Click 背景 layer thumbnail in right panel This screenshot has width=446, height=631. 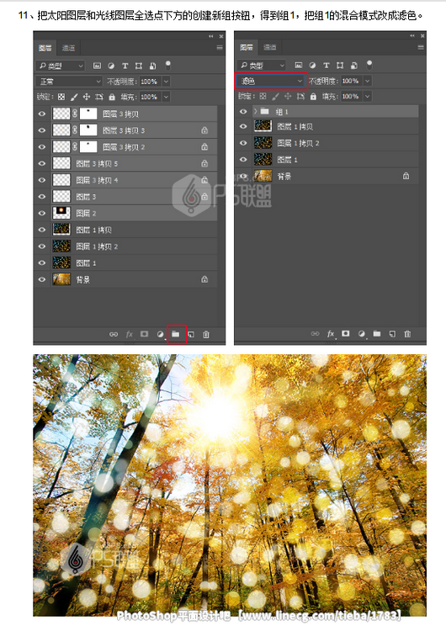263,176
